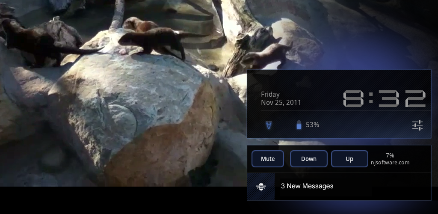Tap the Honeycomb bee notification icon
The height and width of the screenshot is (214, 438).
261,186
